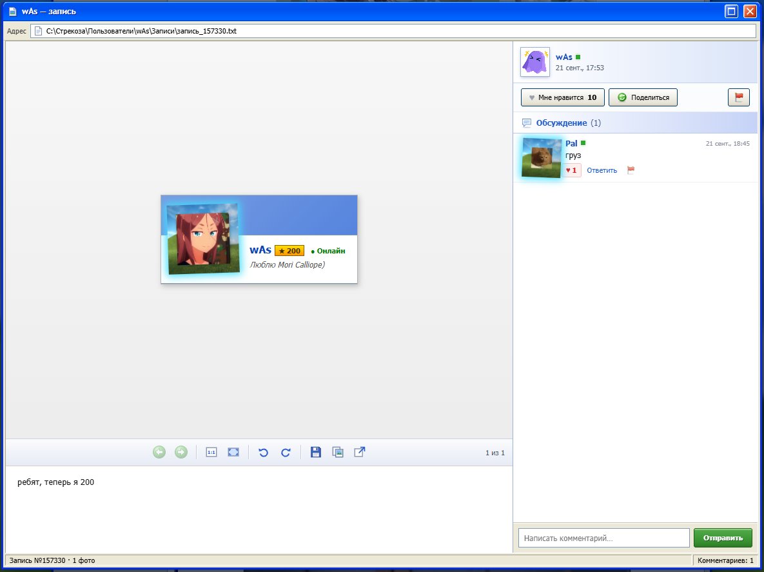The height and width of the screenshot is (572, 764).
Task: Report the post using the red flag button
Action: coord(739,97)
